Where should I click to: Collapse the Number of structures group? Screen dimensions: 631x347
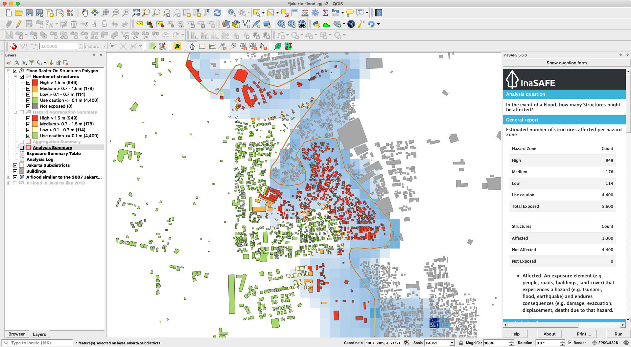15,77
